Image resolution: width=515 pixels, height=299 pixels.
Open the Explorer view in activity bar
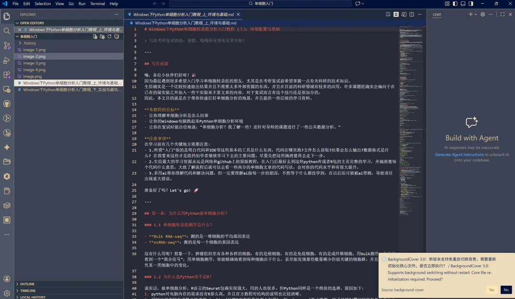(x=7, y=16)
